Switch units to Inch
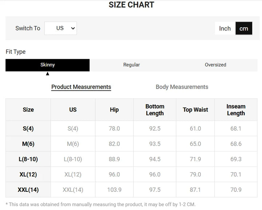 point(225,28)
